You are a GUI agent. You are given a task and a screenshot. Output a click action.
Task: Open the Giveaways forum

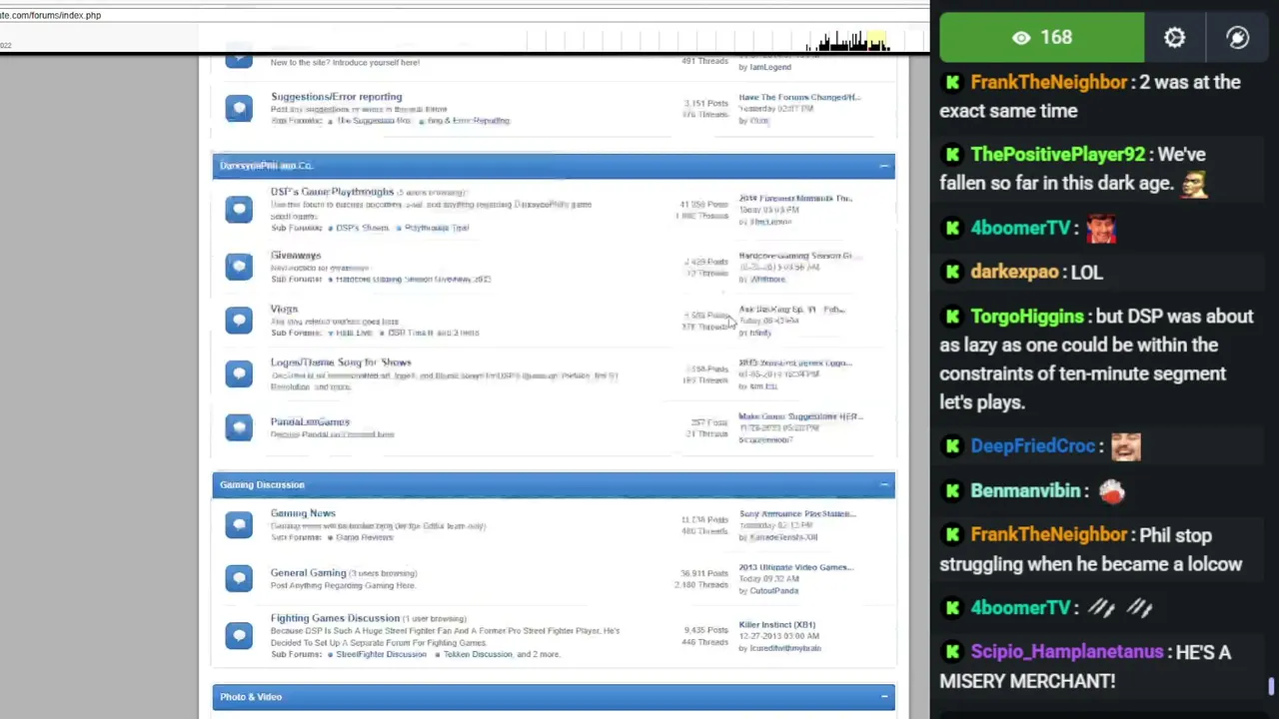pos(296,256)
